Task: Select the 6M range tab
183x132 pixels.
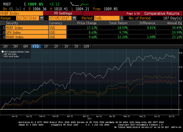Action: [x=25, y=46]
